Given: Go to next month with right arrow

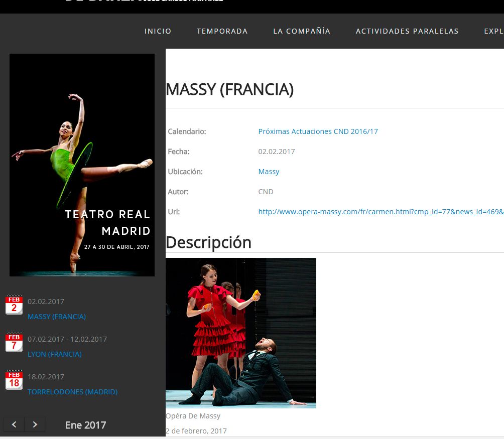Looking at the screenshot, I should pyautogui.click(x=35, y=424).
